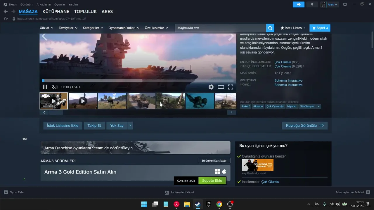Open İstek Listesi wishlist

[x=293, y=28]
